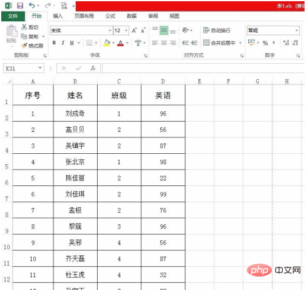Viewport: 307px width, 290px height.
Task: Toggle Underline formatting
Action: (72, 43)
